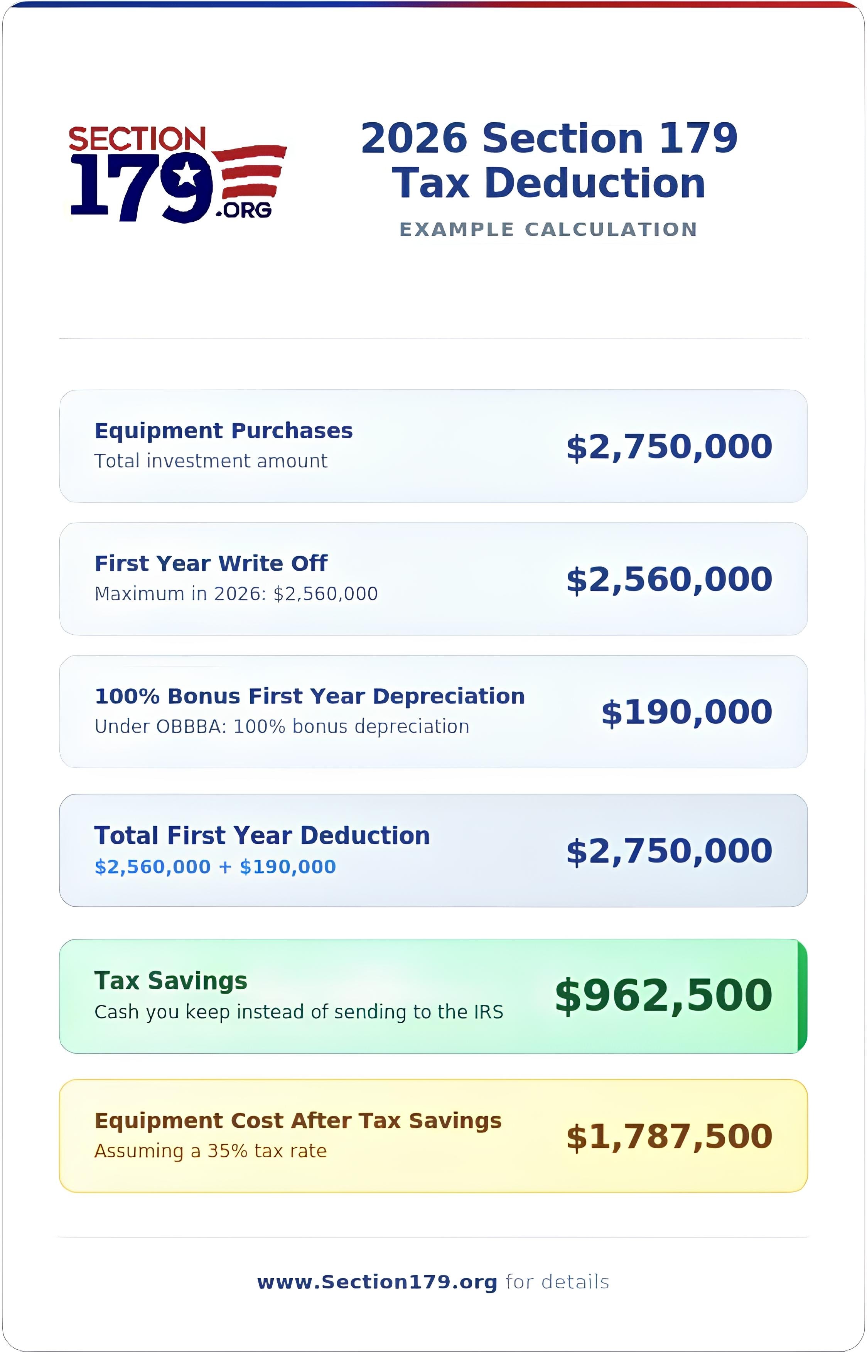Select 100% Bonus First Year Depreciation heading
Viewport: 867px width, 1352px height.
click(x=310, y=696)
